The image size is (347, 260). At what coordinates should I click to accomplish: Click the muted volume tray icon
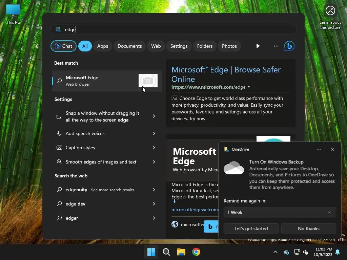click(306, 252)
